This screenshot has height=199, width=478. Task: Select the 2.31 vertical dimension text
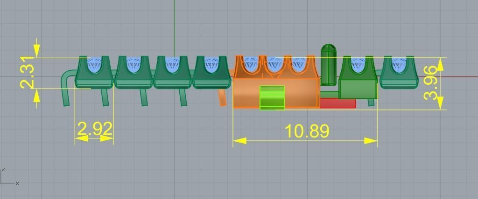(x=28, y=73)
